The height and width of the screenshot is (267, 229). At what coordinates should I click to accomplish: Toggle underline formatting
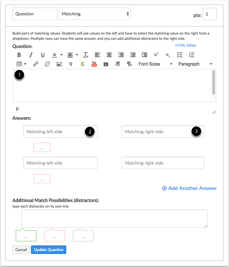[43, 55]
